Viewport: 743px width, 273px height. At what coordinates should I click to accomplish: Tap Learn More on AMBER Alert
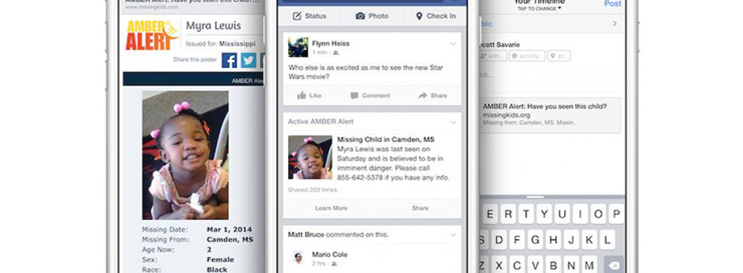click(x=331, y=208)
